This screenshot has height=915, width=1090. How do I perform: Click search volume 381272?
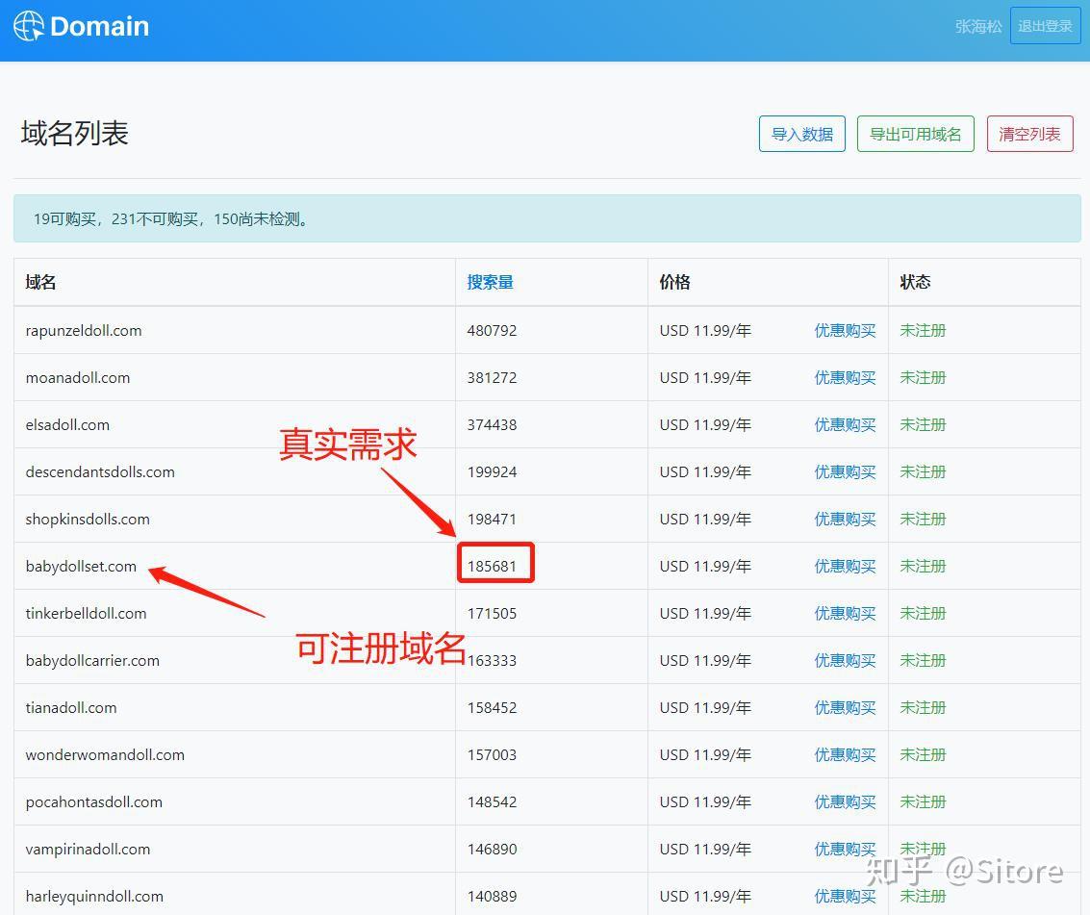point(493,377)
